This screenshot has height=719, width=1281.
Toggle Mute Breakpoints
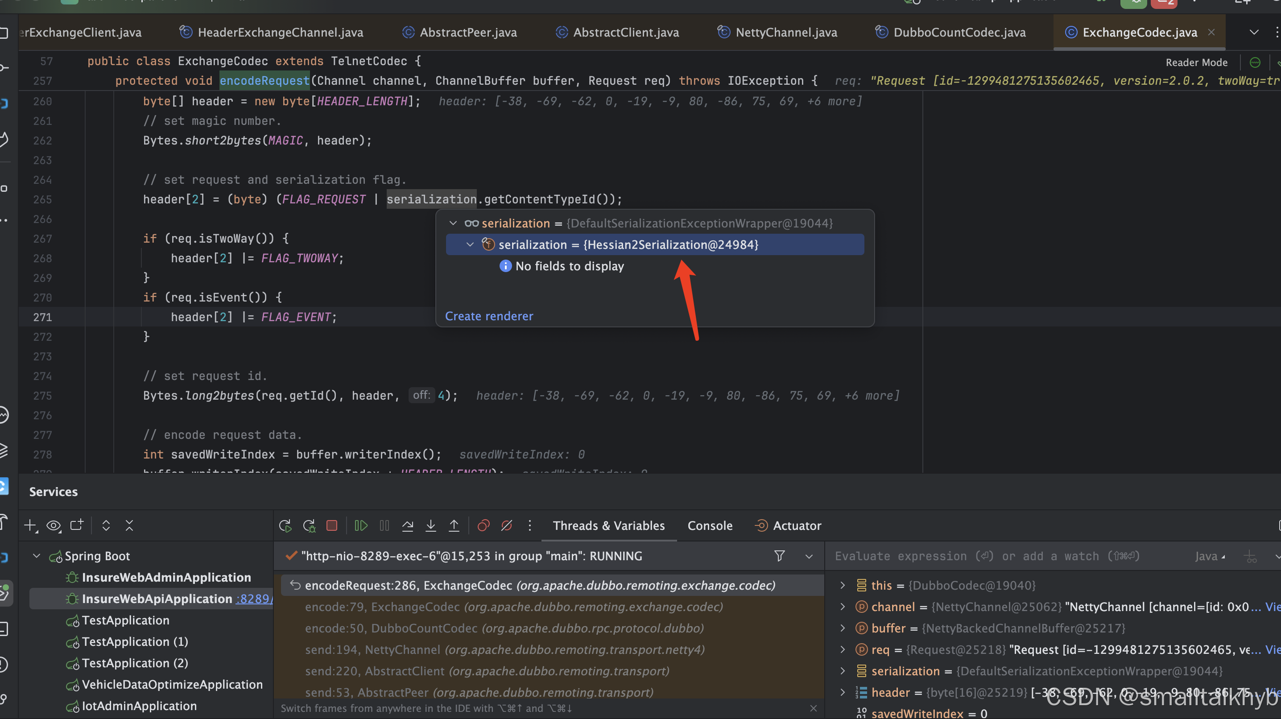(x=507, y=525)
